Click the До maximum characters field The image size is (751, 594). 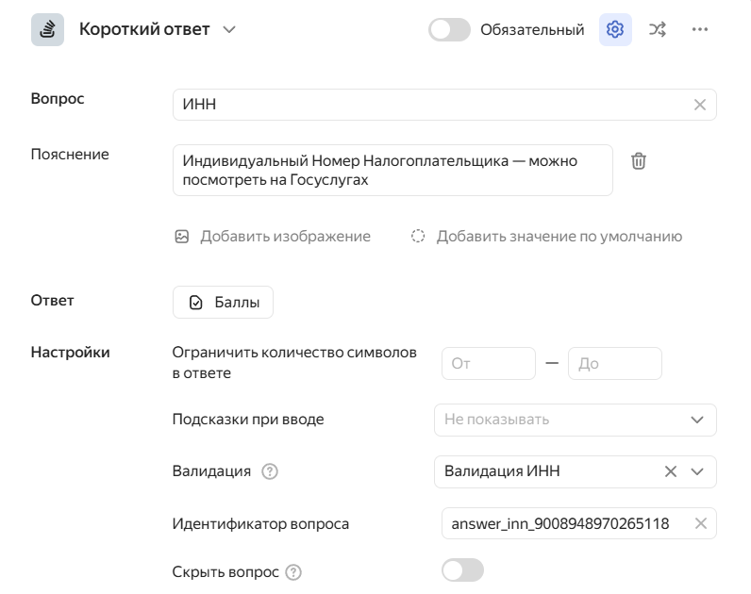614,363
